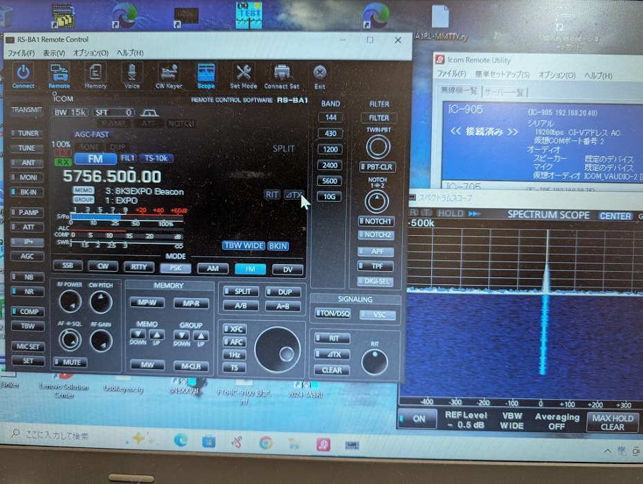Select the 1200 band button
643x484 pixels.
[x=331, y=149]
